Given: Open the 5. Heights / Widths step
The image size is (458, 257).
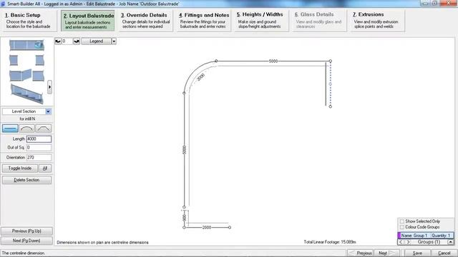Looking at the screenshot, I should coord(261,21).
